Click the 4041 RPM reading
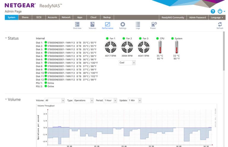This screenshot has width=228, height=147. pyautogui.click(x=143, y=56)
